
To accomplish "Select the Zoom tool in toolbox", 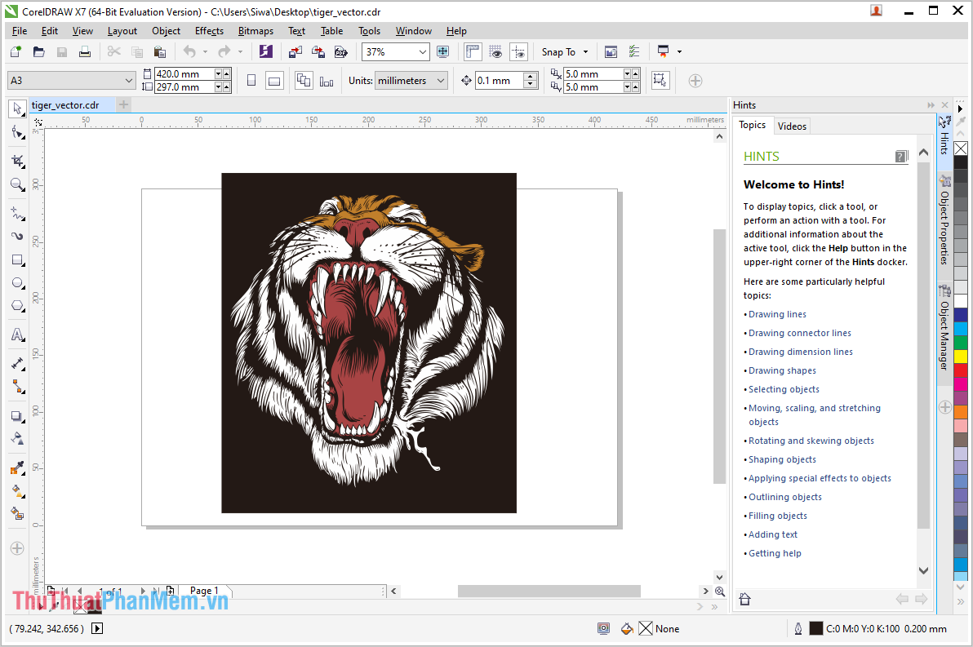I will pos(17,185).
